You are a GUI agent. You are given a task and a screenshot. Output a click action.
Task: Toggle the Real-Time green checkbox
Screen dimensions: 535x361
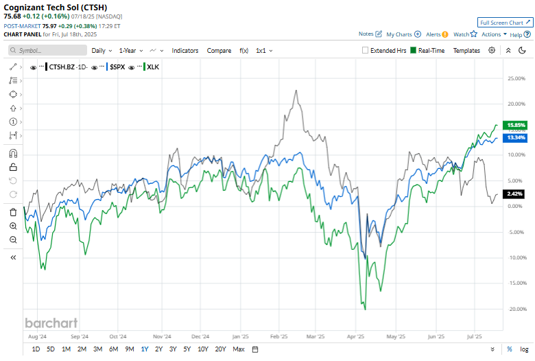point(413,50)
